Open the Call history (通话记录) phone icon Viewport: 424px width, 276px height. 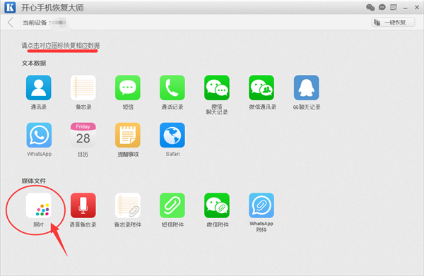click(172, 88)
